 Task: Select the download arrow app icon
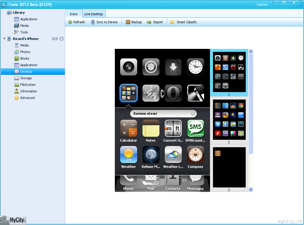[x=173, y=67]
